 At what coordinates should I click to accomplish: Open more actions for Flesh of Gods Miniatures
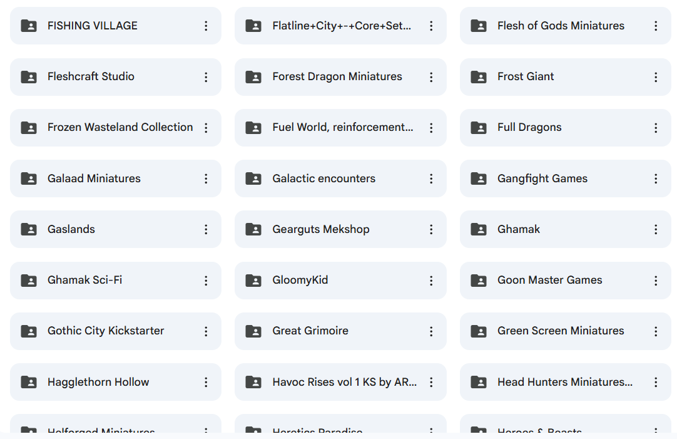656,26
